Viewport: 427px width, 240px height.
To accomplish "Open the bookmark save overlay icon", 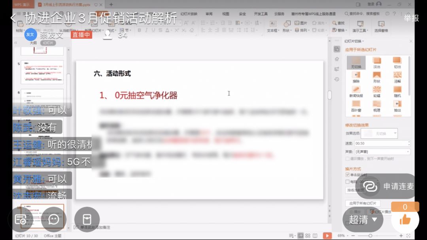I will point(87,219).
